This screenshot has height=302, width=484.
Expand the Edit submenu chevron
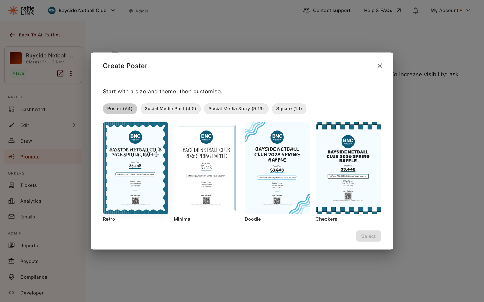pos(74,125)
